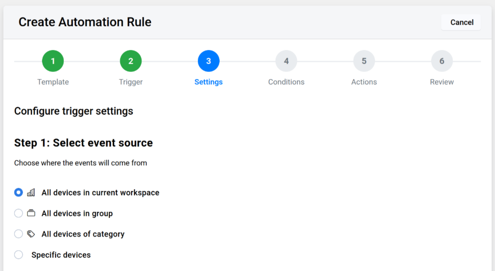This screenshot has height=271, width=495.
Task: Go to step 2 circle
Action: point(131,61)
